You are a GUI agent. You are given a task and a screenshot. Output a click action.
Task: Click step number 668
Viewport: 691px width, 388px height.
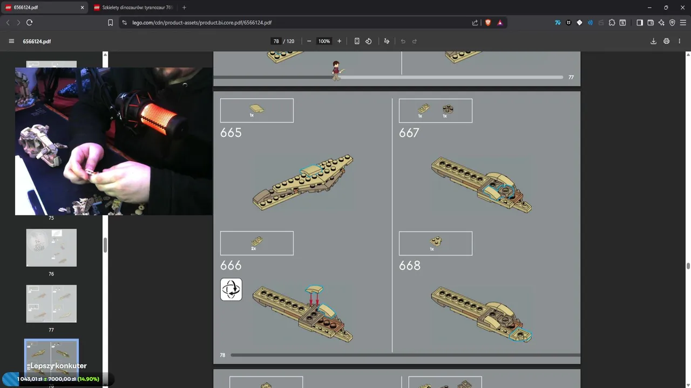click(x=410, y=265)
